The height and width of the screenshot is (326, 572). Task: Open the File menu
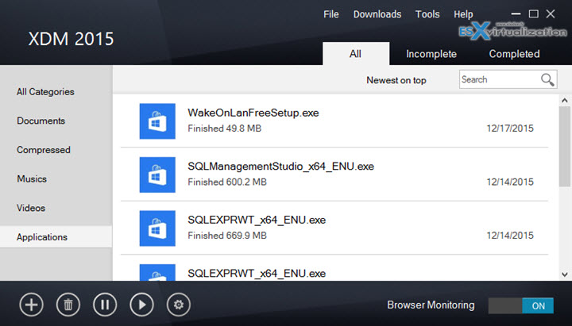pyautogui.click(x=330, y=14)
